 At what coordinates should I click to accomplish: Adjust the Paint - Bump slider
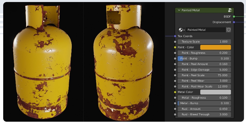(x=204, y=58)
